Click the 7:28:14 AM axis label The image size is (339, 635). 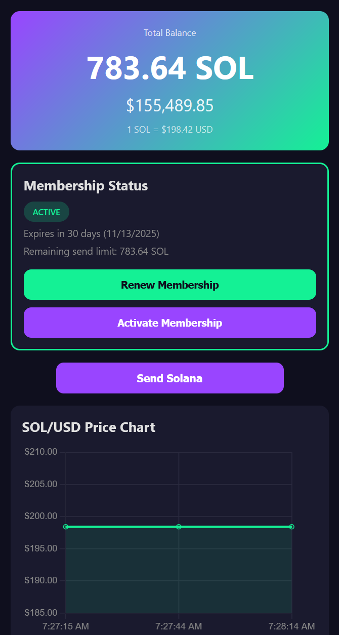(291, 626)
